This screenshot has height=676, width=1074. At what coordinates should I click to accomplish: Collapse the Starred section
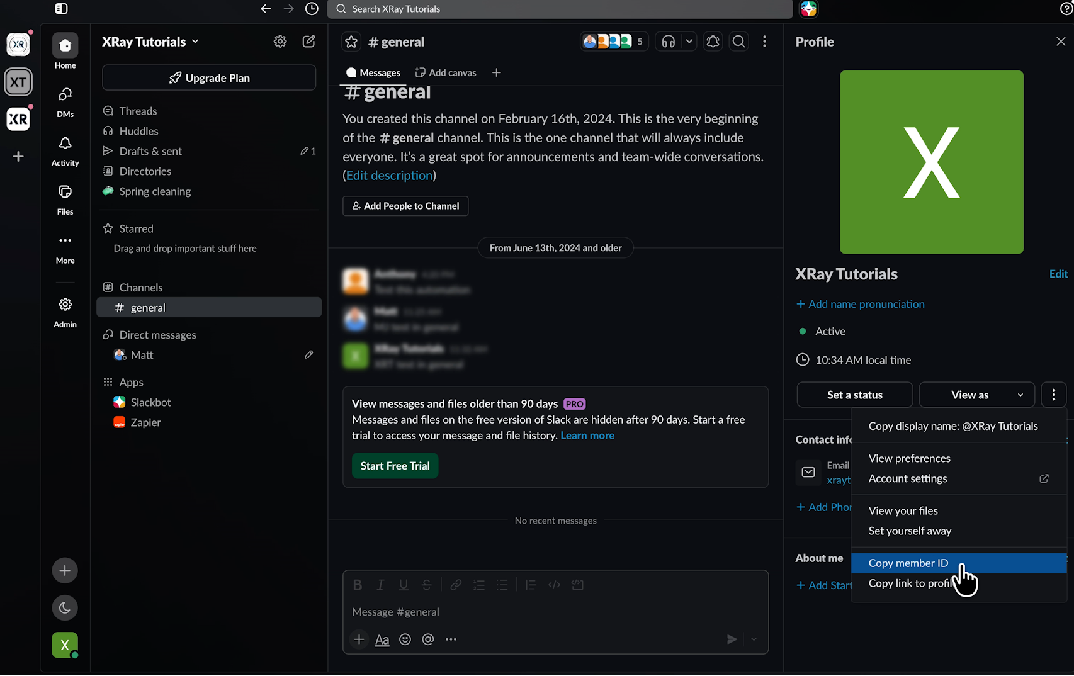click(136, 228)
